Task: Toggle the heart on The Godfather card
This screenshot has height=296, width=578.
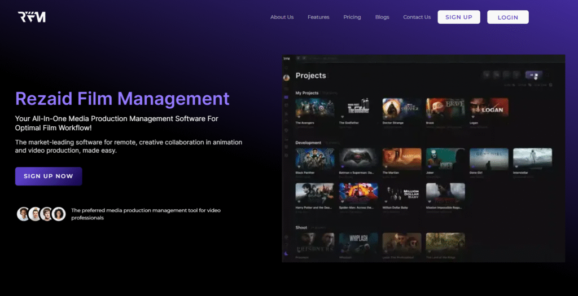Action: point(342,117)
